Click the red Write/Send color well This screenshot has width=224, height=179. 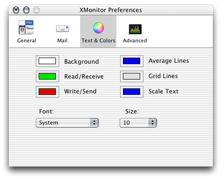click(48, 92)
